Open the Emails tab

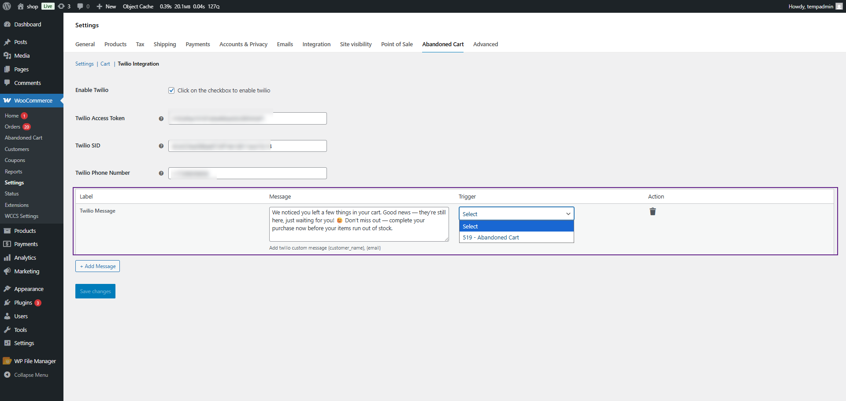[x=285, y=44]
